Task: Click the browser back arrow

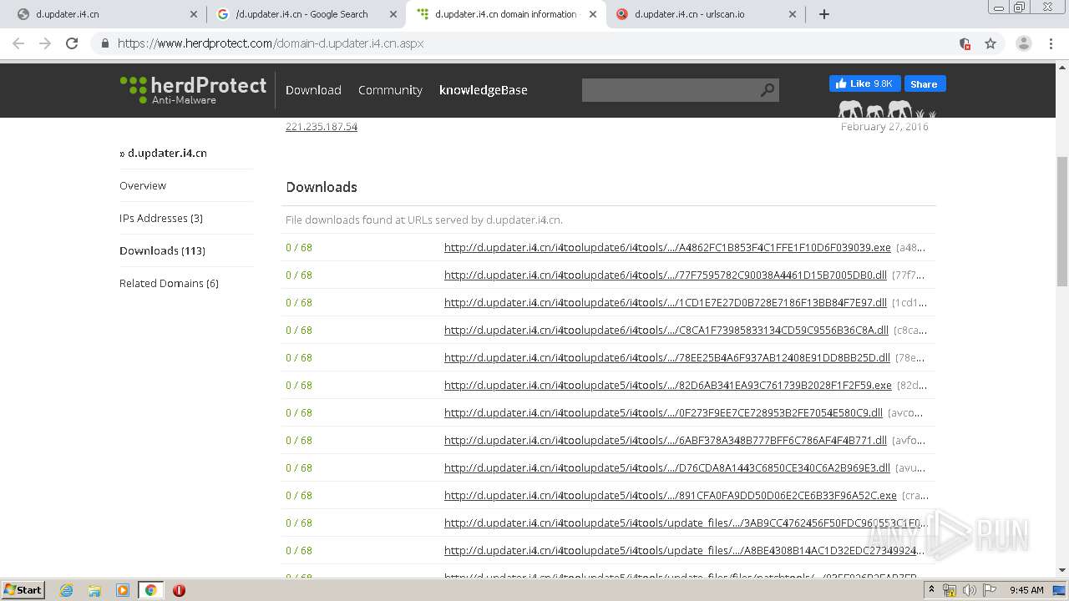Action: click(x=18, y=43)
